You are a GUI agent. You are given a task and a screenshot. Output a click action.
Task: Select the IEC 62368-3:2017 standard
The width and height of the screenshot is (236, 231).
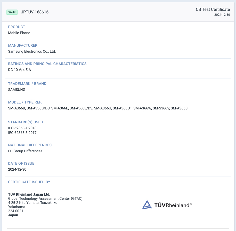(x=22, y=133)
